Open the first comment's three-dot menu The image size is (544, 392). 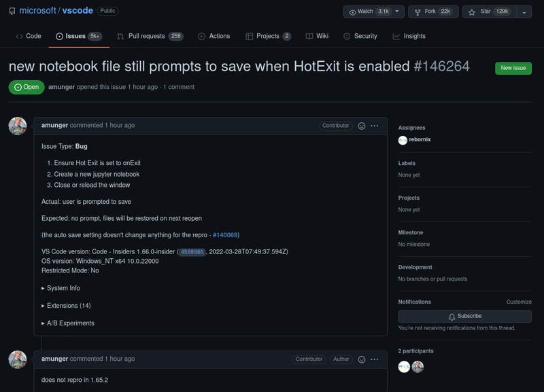(375, 126)
